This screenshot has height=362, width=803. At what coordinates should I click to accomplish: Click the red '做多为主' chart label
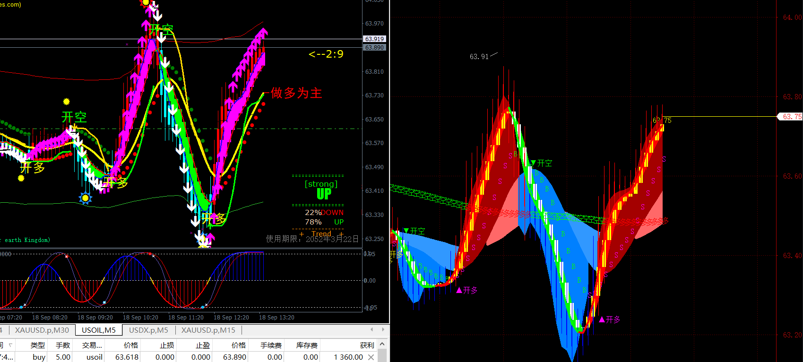pyautogui.click(x=296, y=93)
